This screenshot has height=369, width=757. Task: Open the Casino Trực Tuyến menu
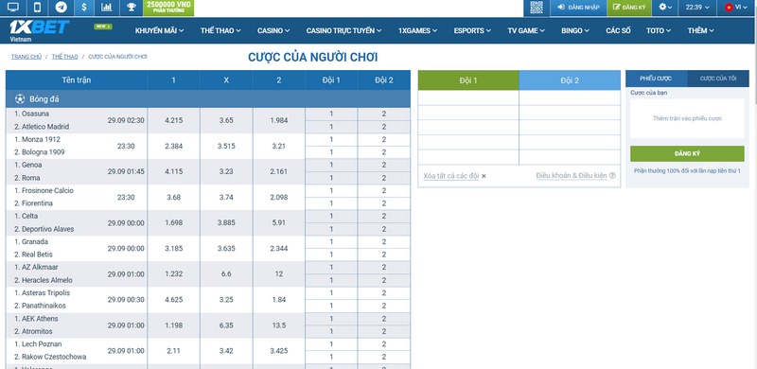click(343, 30)
